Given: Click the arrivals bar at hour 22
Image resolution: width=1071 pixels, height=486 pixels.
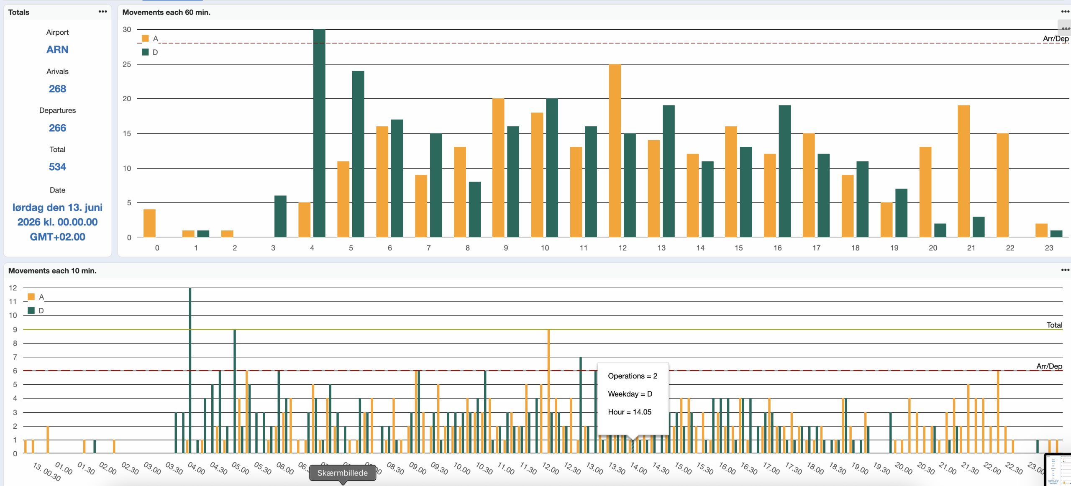Looking at the screenshot, I should pos(1002,185).
